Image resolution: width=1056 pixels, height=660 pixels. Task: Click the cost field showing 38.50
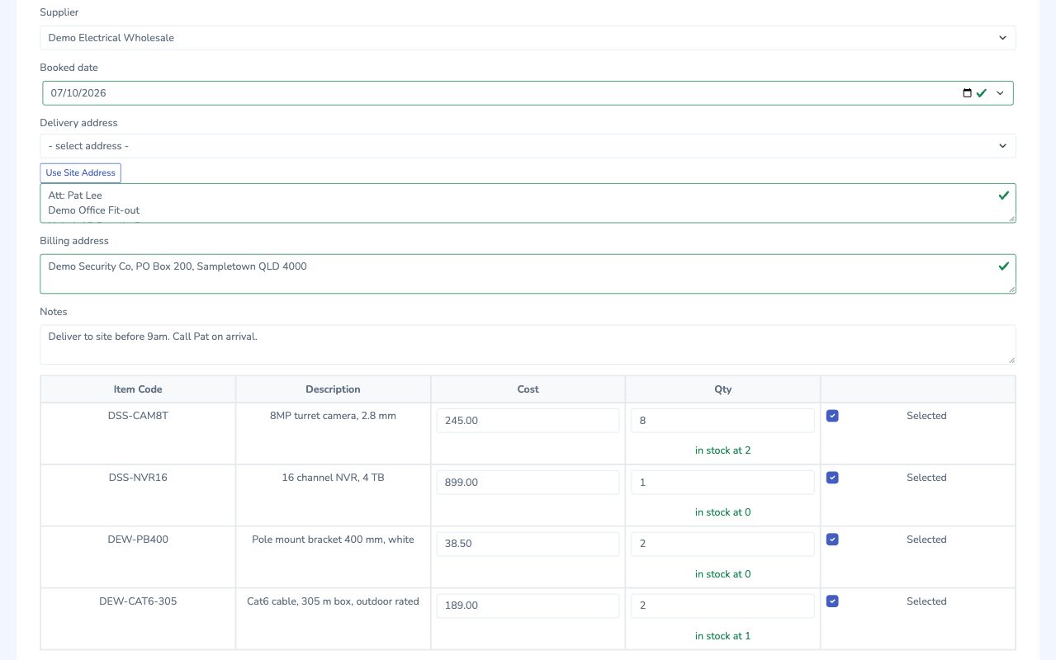point(528,544)
